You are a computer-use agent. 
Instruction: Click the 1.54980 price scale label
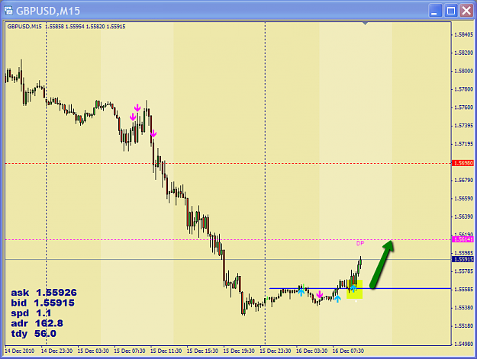(463, 344)
